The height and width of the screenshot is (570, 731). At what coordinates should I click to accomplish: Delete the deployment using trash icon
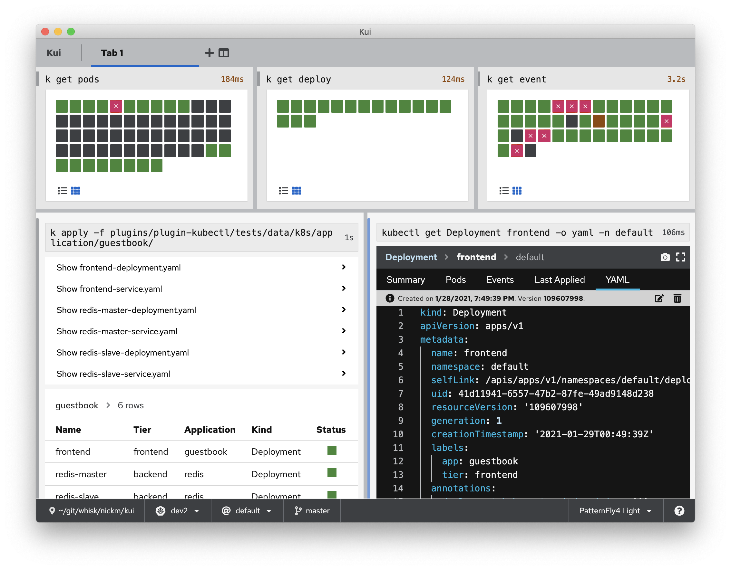tap(677, 299)
